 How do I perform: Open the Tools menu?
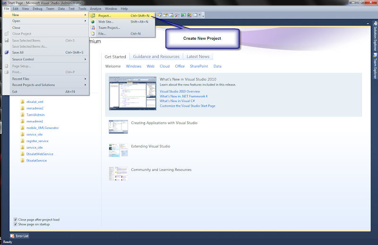(x=82, y=8)
